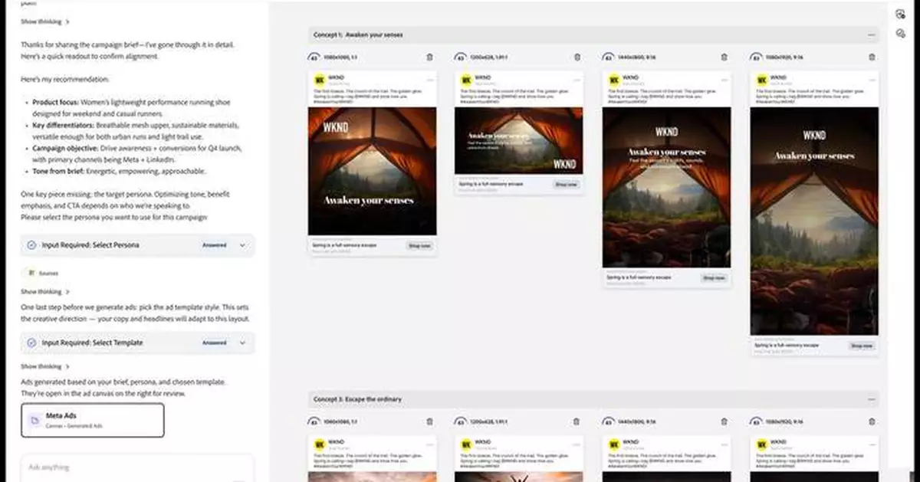The image size is (920, 482).
Task: Delete the 1080x1080 ad variant in Concept 1
Action: pos(429,56)
